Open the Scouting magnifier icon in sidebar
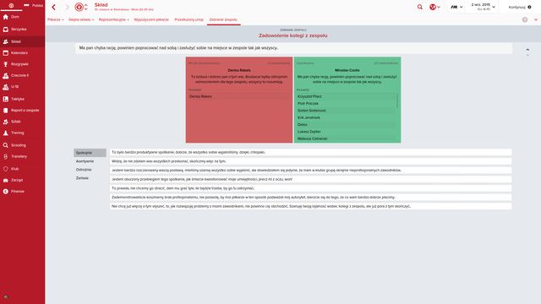Screen dimensions: 541x304 [6, 145]
